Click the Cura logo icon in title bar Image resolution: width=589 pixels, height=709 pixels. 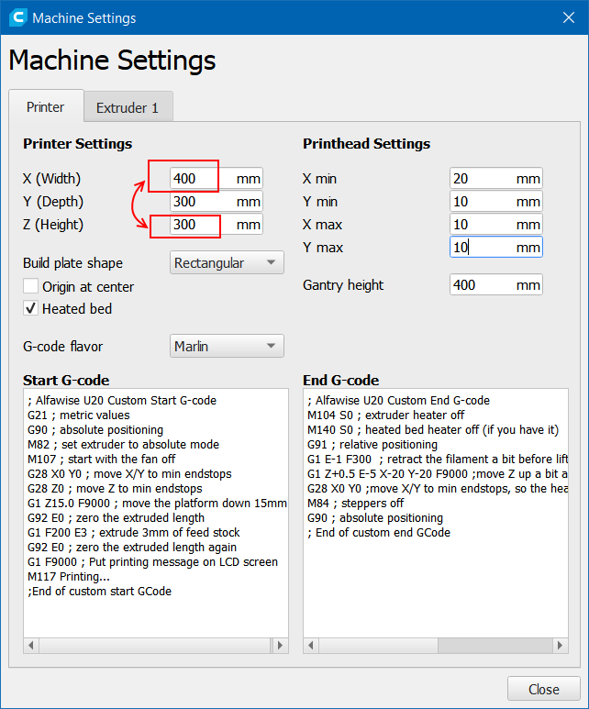[18, 17]
